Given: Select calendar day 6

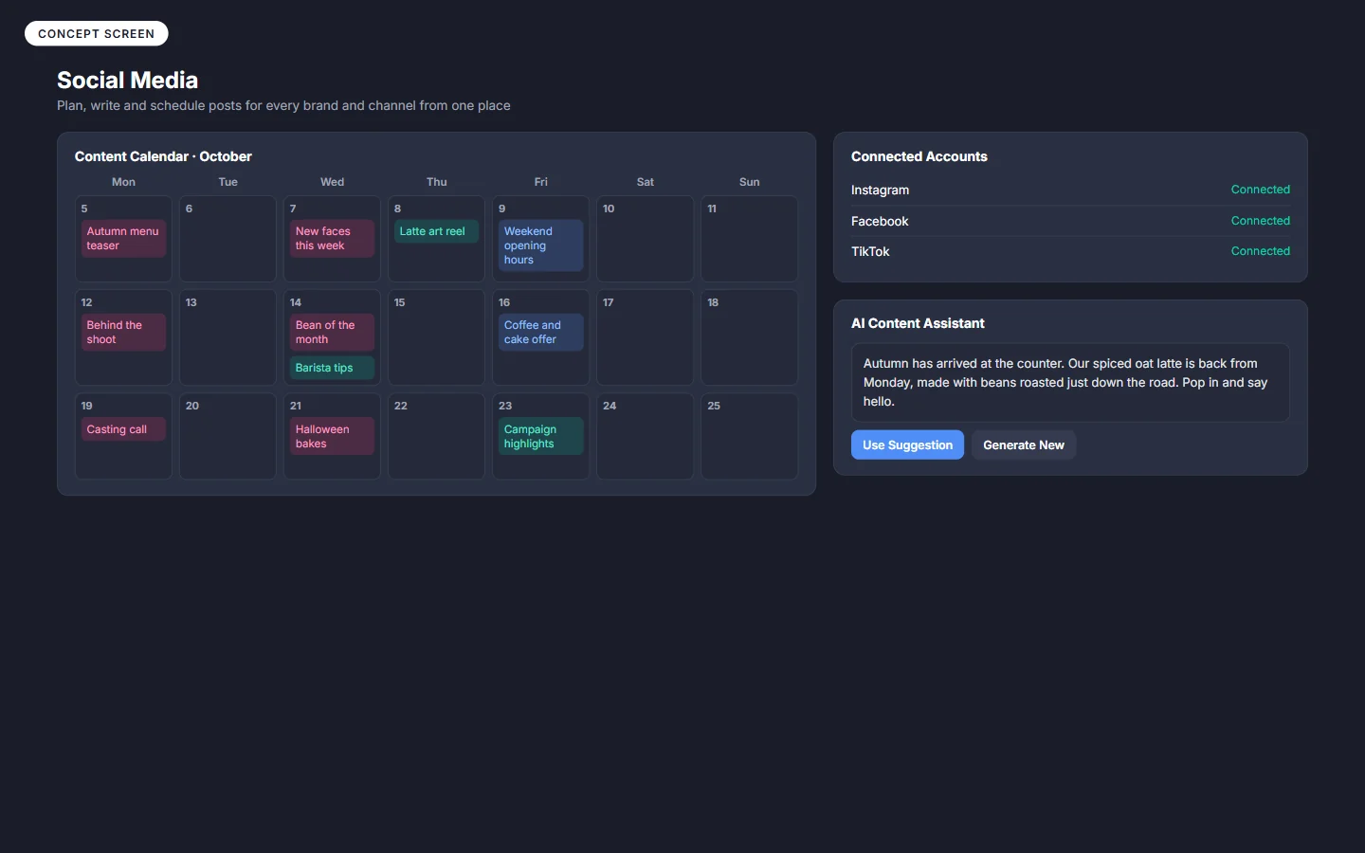Looking at the screenshot, I should coord(227,239).
